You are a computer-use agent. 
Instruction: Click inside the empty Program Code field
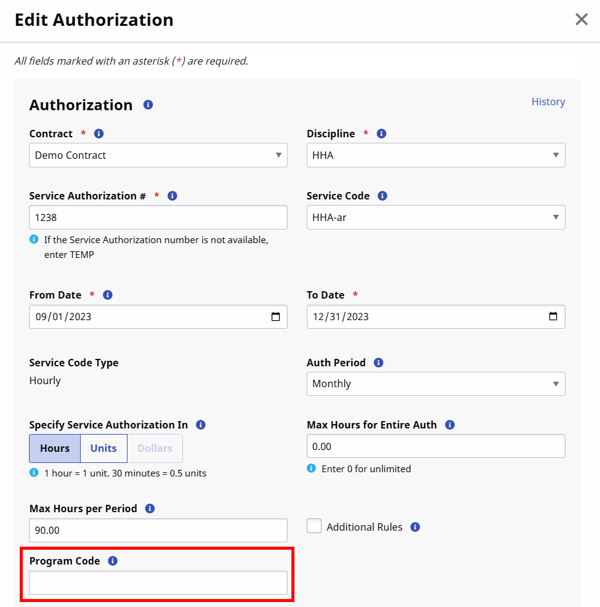(x=158, y=582)
